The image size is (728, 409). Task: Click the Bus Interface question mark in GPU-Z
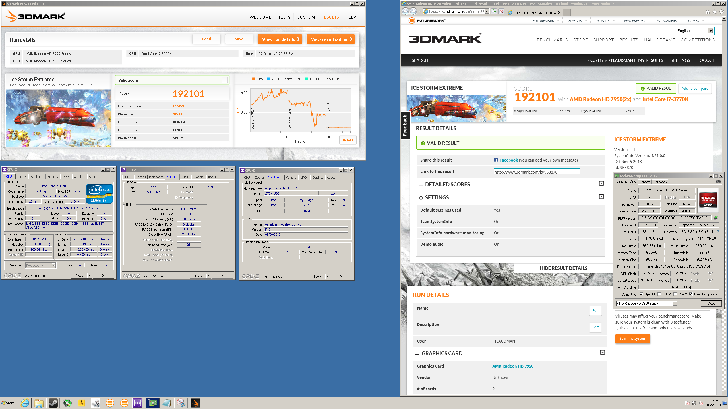click(718, 232)
